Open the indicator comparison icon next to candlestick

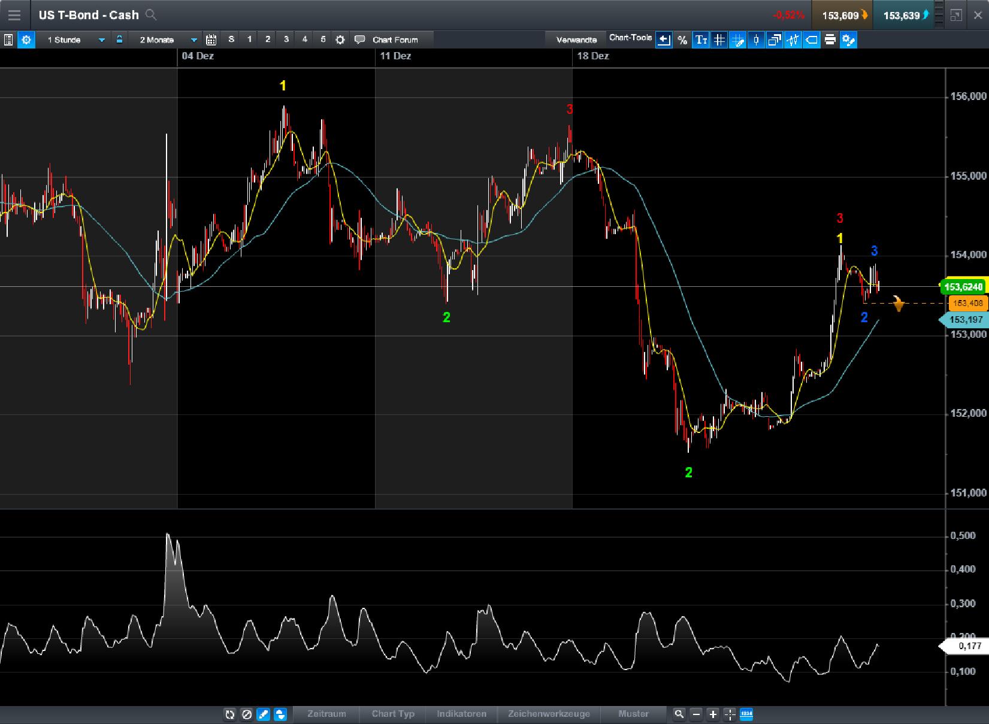coord(793,40)
